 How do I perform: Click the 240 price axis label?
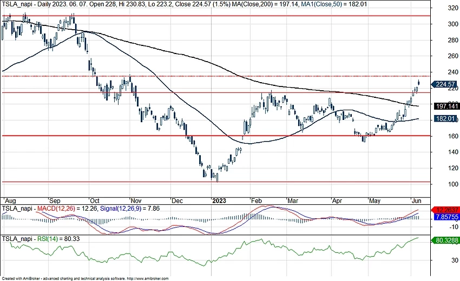(x=452, y=72)
